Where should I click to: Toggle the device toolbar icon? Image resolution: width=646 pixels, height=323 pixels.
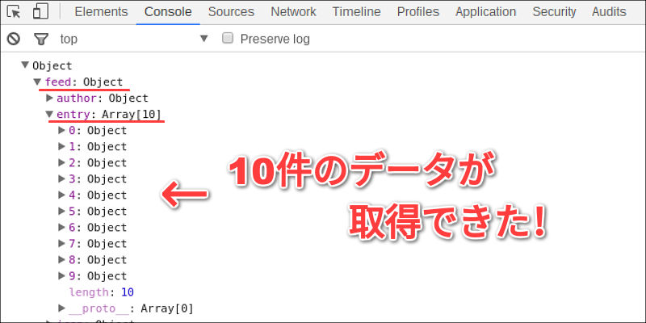[40, 11]
